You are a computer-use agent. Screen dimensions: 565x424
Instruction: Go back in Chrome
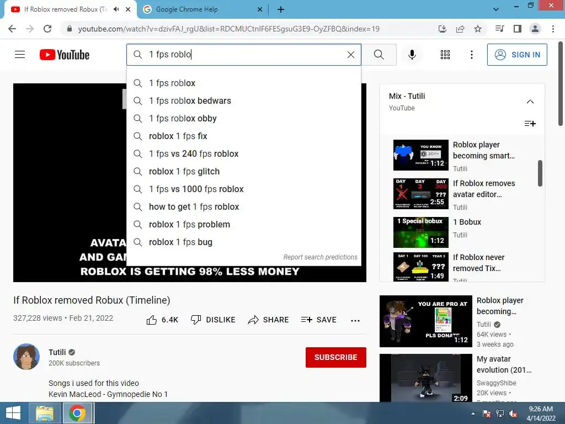coord(12,29)
